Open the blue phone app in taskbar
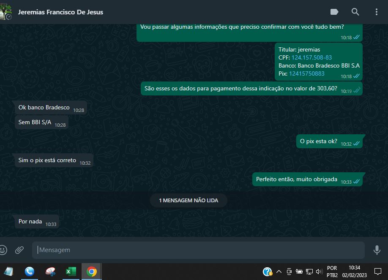This screenshot has width=388, height=280. point(30,272)
